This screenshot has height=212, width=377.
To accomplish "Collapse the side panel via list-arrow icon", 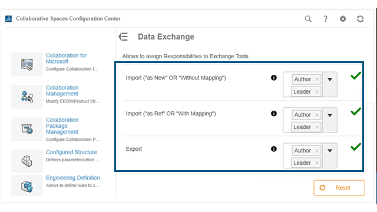I will pos(123,37).
